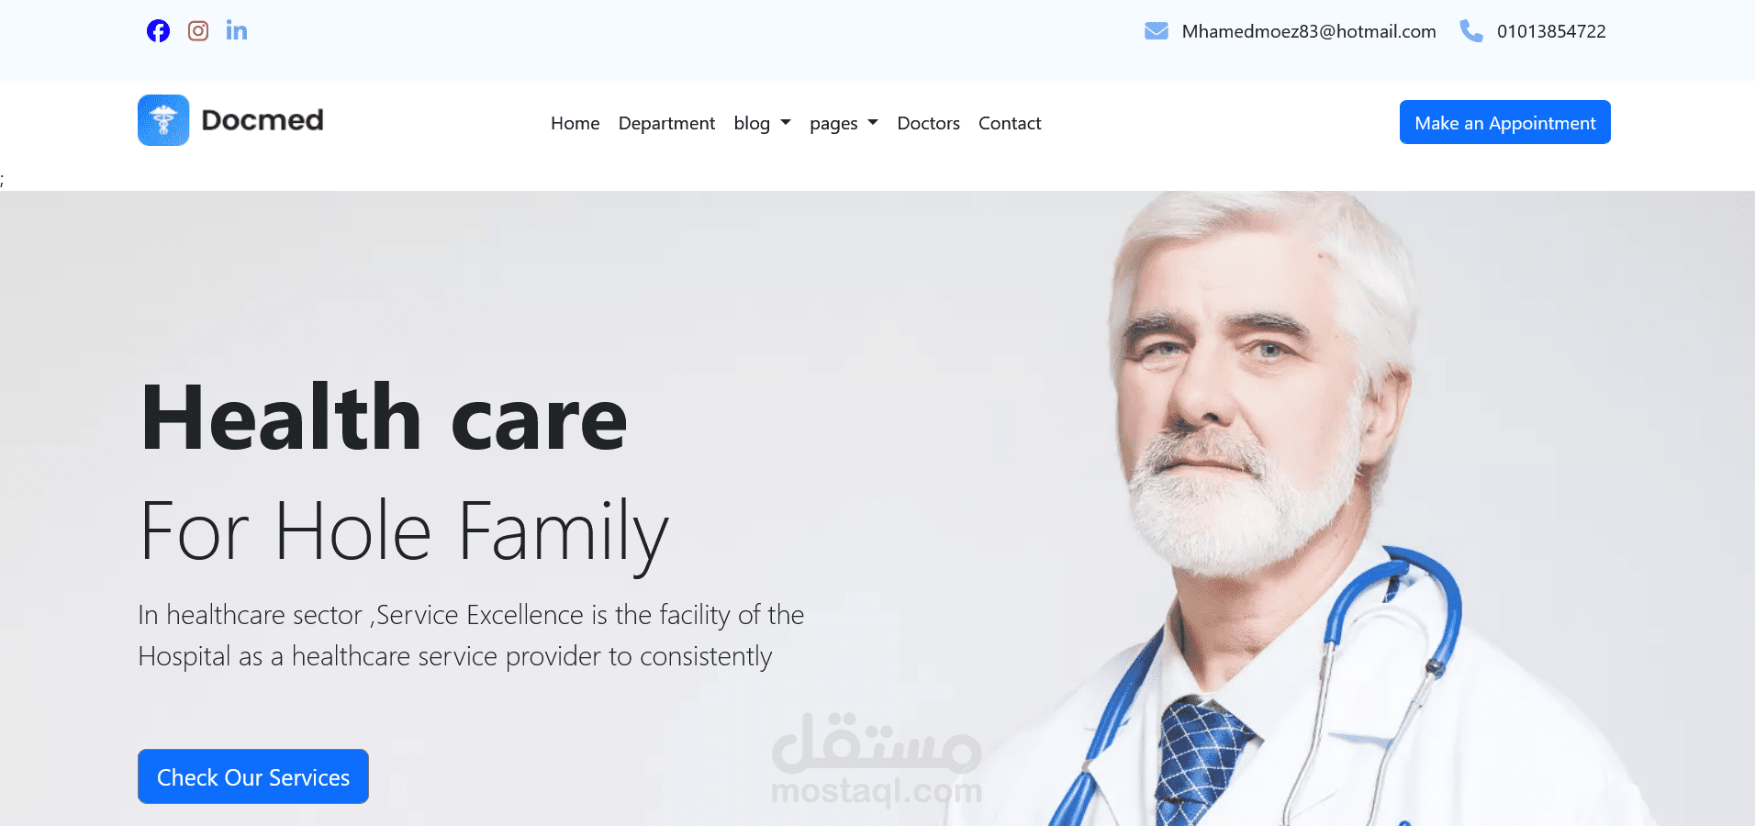Go to the Home page
Screen dimensions: 1755x826
pos(576,123)
